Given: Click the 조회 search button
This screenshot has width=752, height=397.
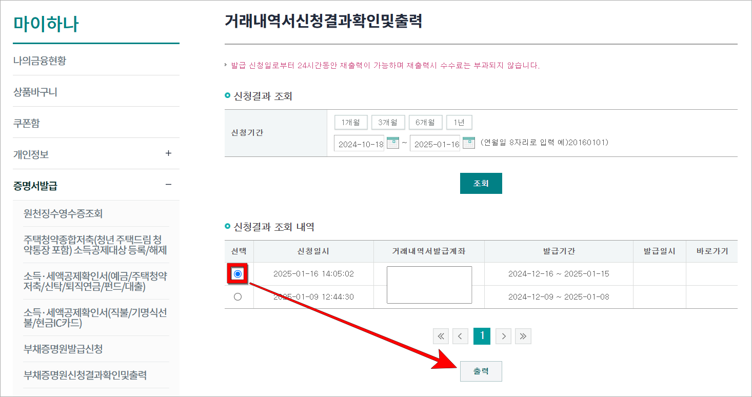Looking at the screenshot, I should coord(481,183).
